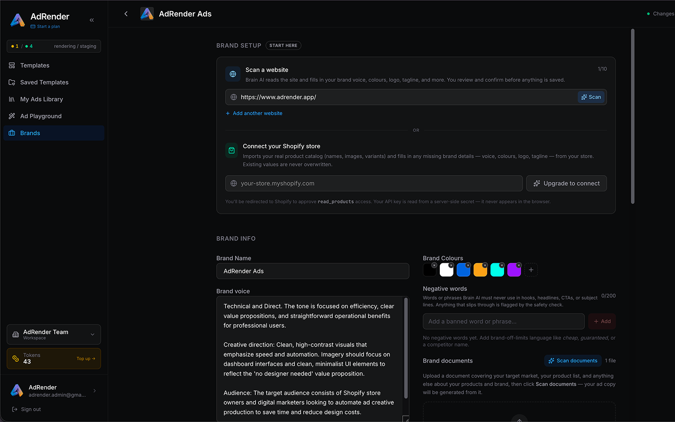Click the globe icon beside Scan a website

[233, 74]
